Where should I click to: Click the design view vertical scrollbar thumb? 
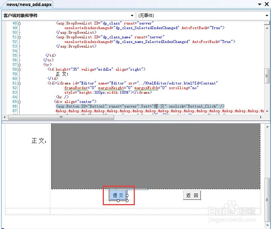[267, 200]
